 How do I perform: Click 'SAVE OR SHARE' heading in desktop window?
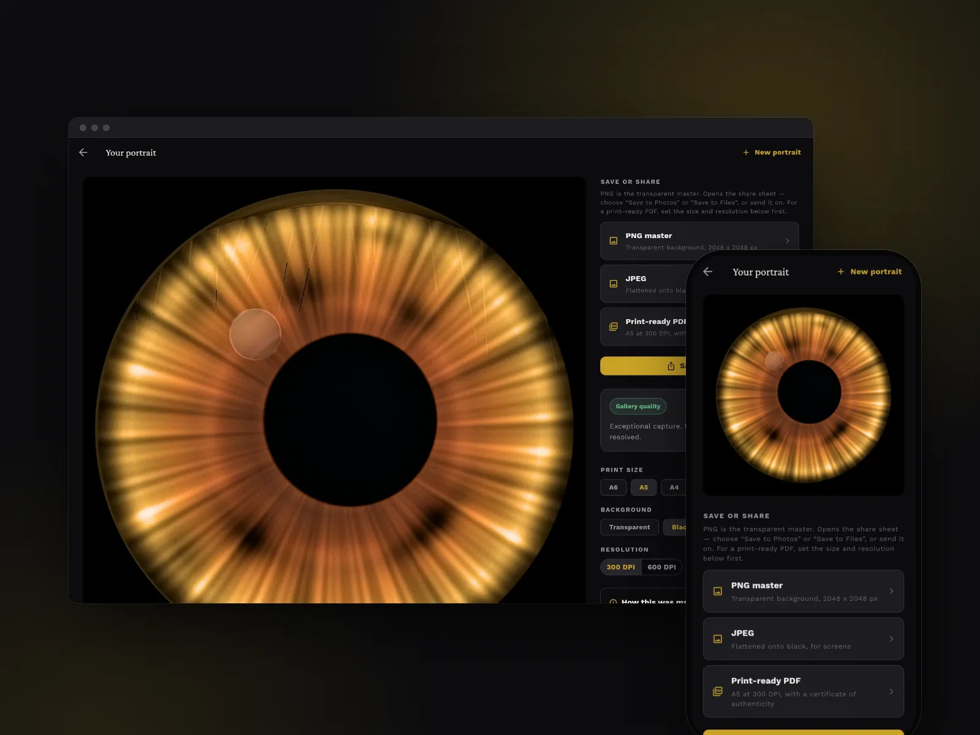(x=630, y=182)
